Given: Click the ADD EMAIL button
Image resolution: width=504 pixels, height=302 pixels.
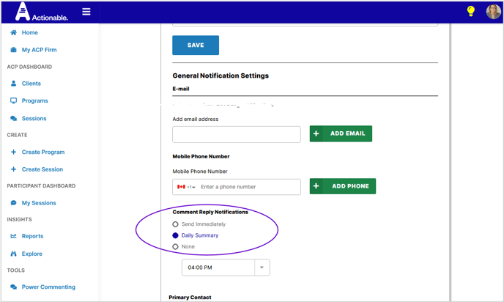Looking at the screenshot, I should point(341,133).
